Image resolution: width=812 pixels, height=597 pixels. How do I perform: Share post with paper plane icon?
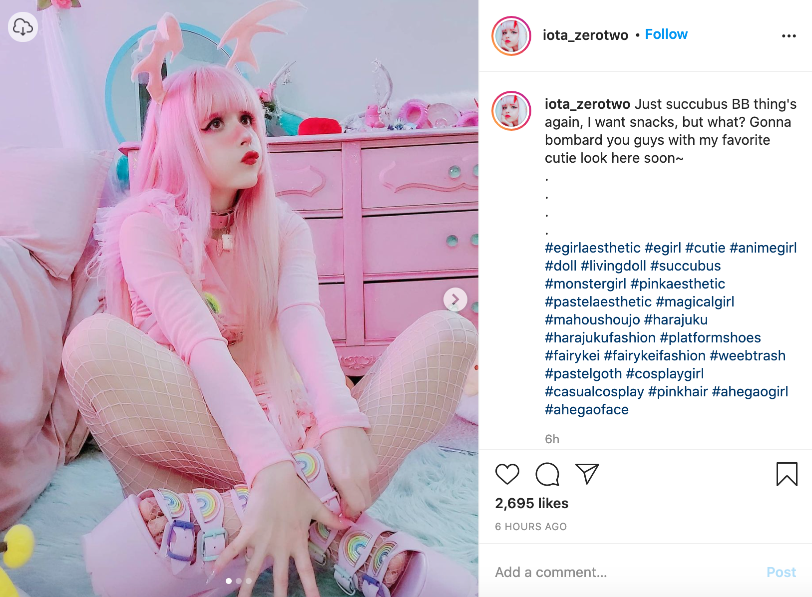click(587, 474)
